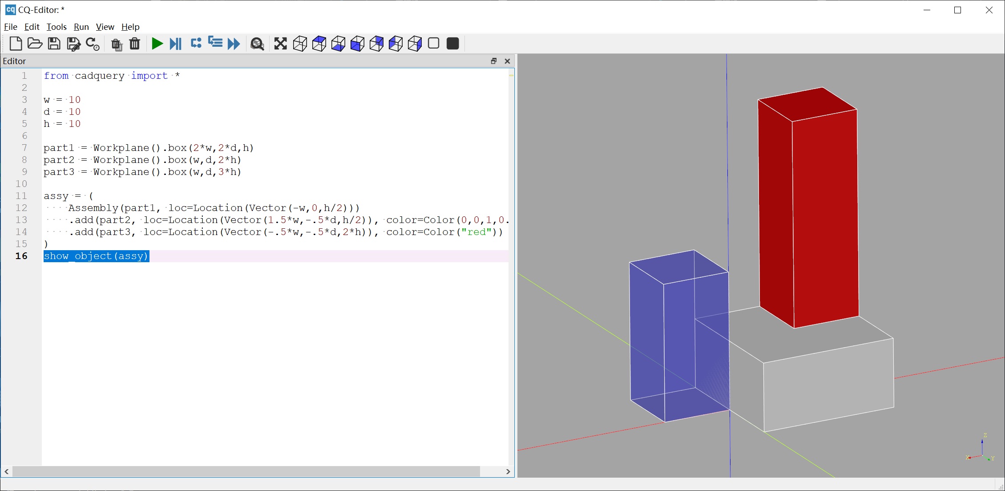The image size is (1005, 491).
Task: Start debugging with the Debug icon
Action: click(x=175, y=43)
